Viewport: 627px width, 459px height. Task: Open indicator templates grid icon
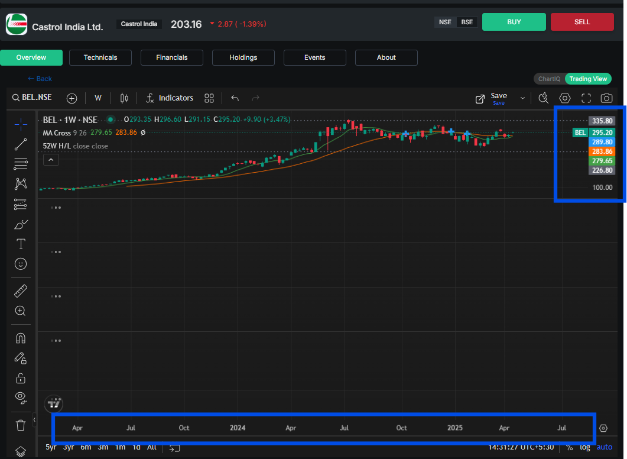click(x=209, y=98)
